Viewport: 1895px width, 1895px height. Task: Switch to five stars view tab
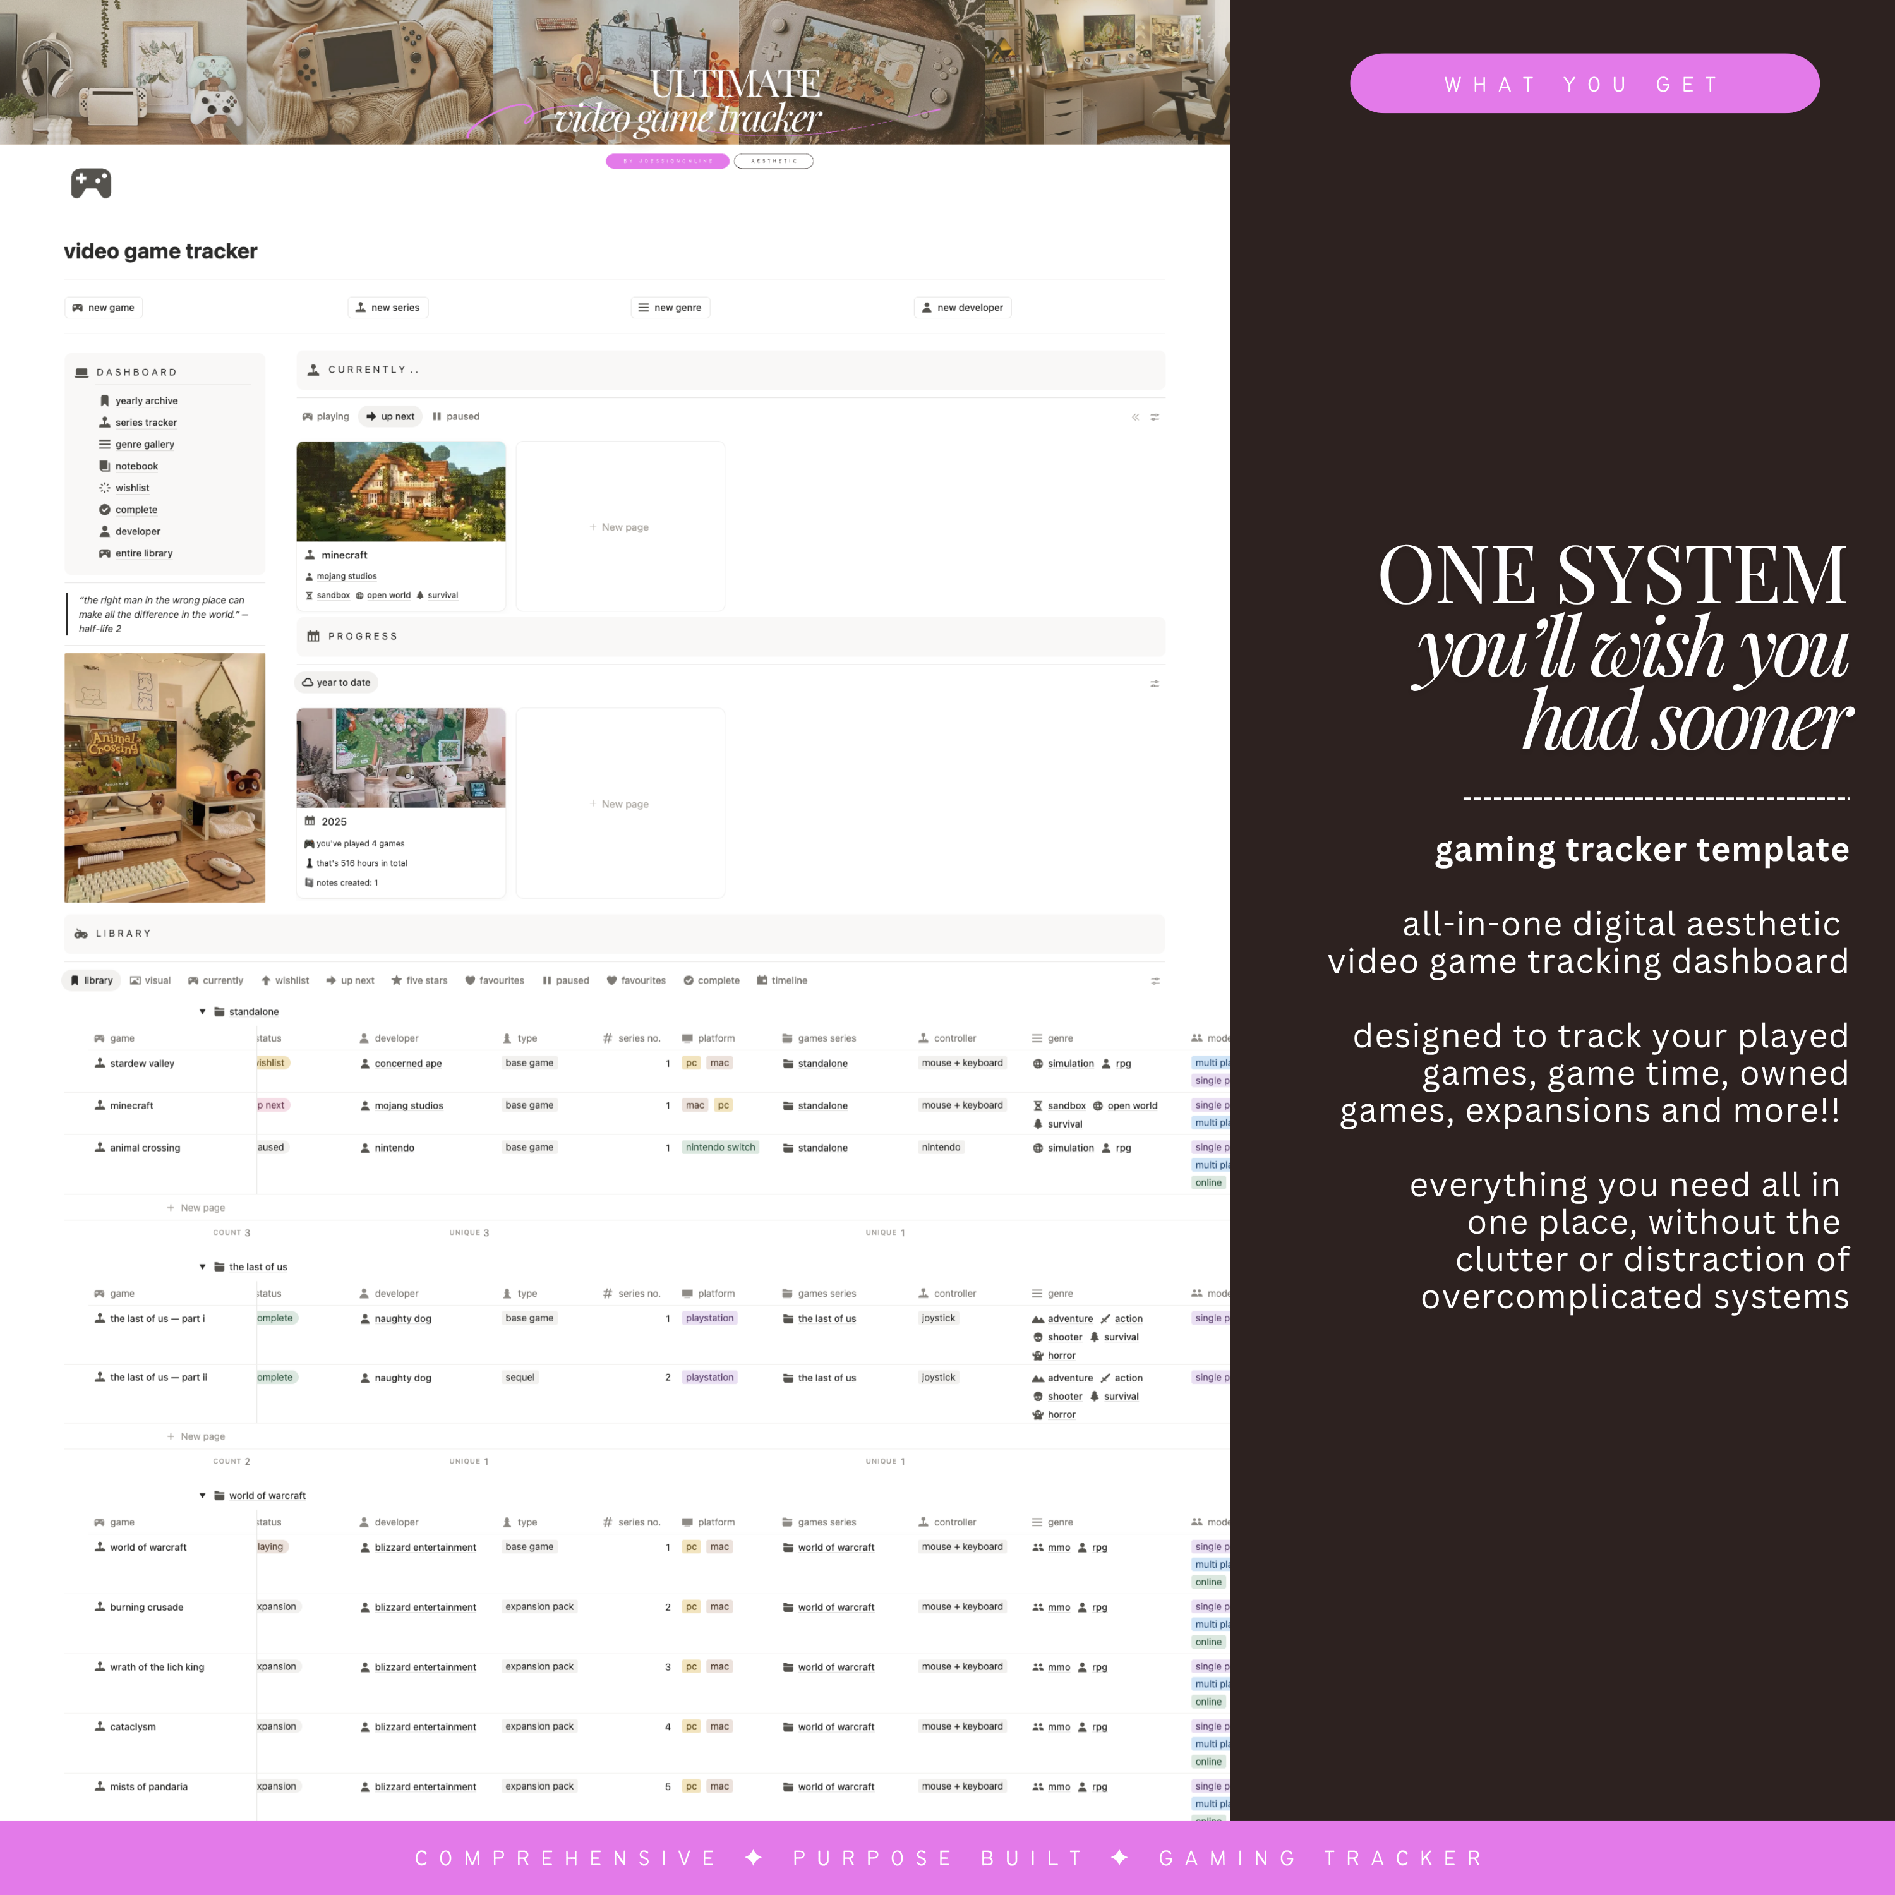(x=420, y=981)
